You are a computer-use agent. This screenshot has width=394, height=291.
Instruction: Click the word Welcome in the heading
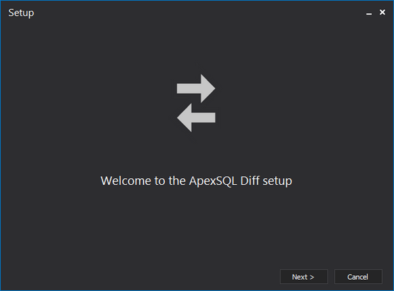click(126, 181)
